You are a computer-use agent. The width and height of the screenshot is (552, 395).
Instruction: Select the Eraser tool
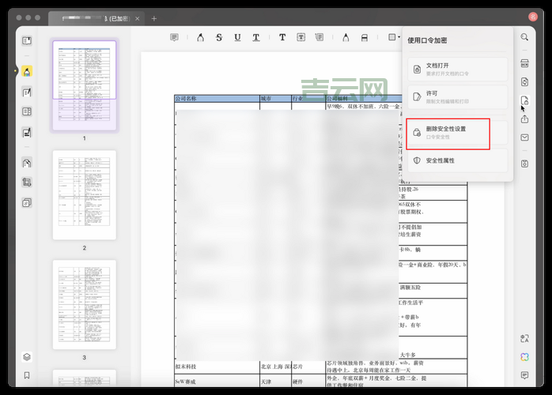point(365,38)
